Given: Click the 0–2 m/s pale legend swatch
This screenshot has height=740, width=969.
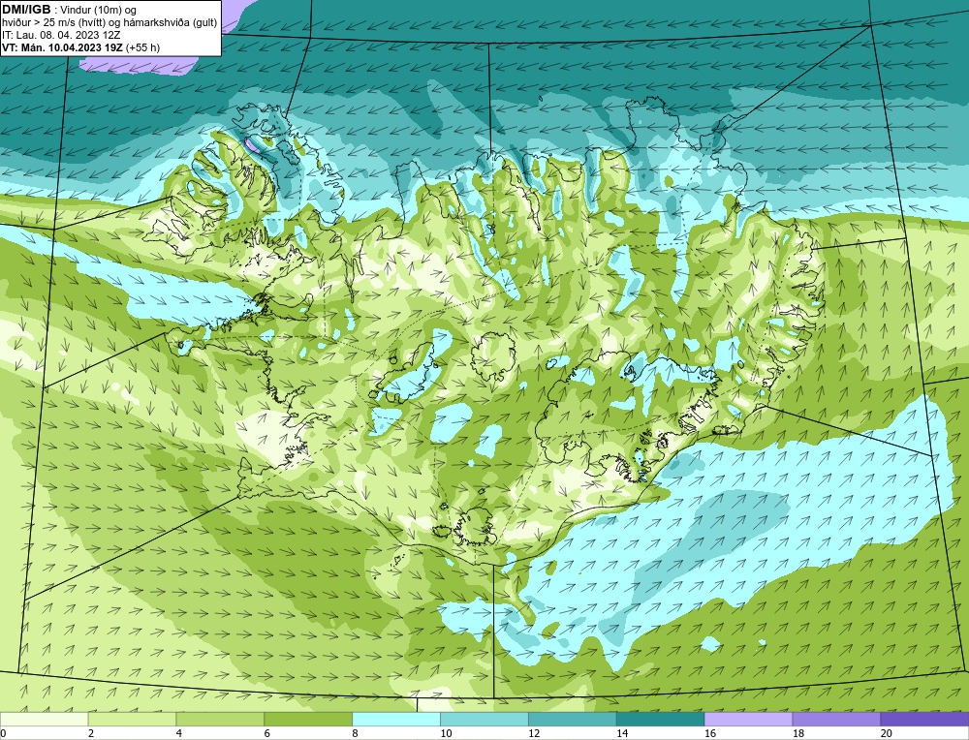Looking at the screenshot, I should pyautogui.click(x=44, y=719).
